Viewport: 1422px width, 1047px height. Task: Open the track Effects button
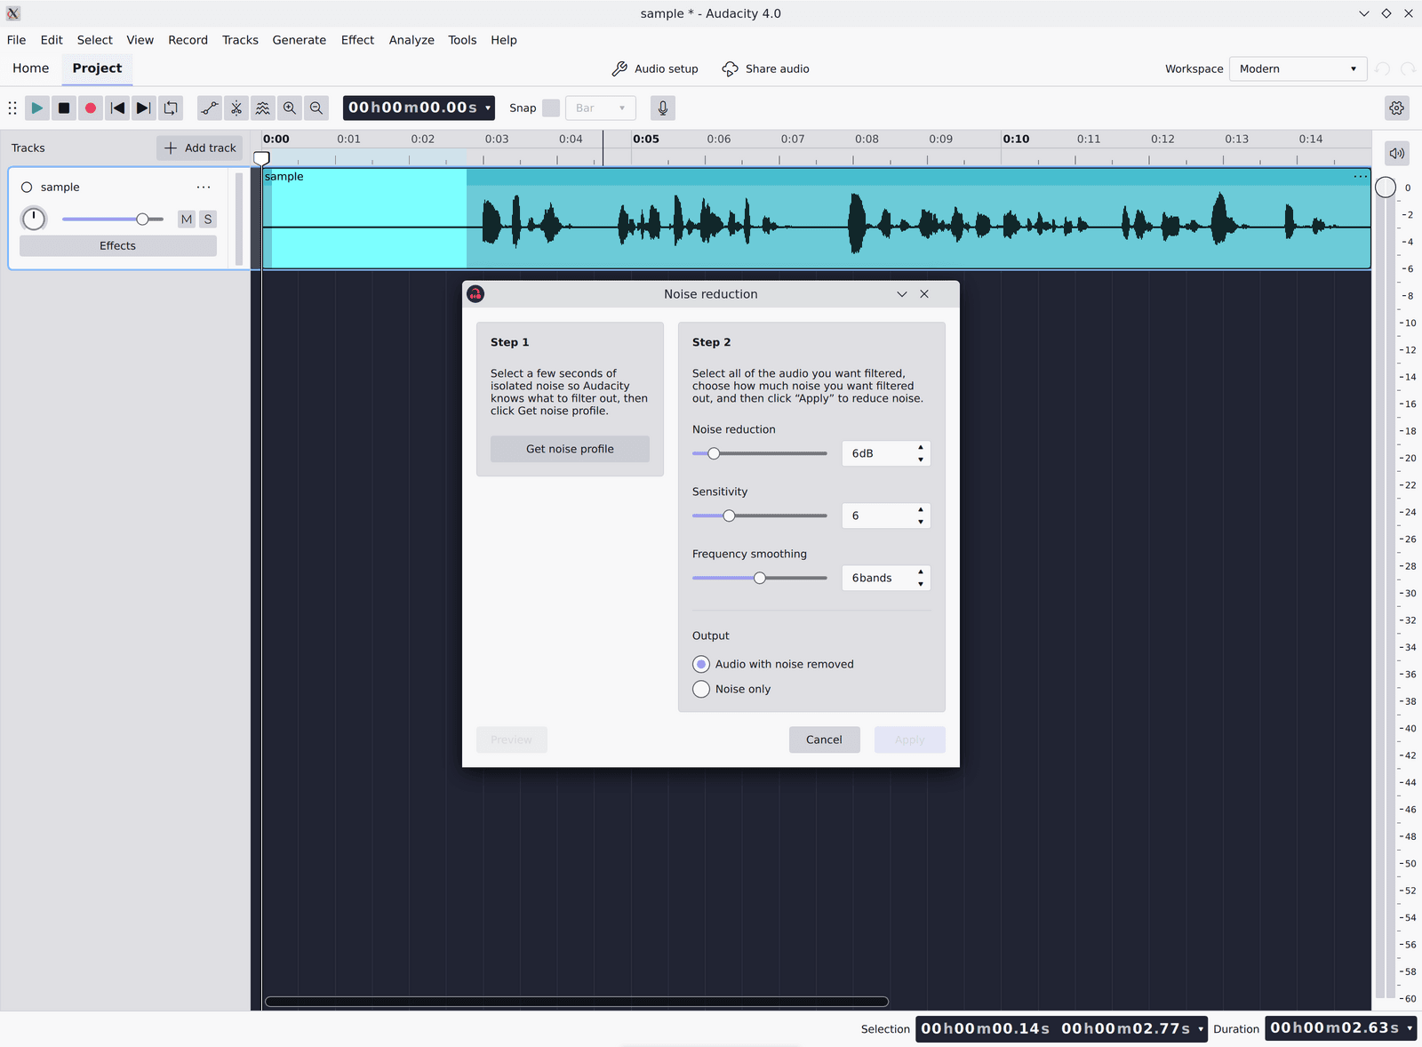[118, 246]
